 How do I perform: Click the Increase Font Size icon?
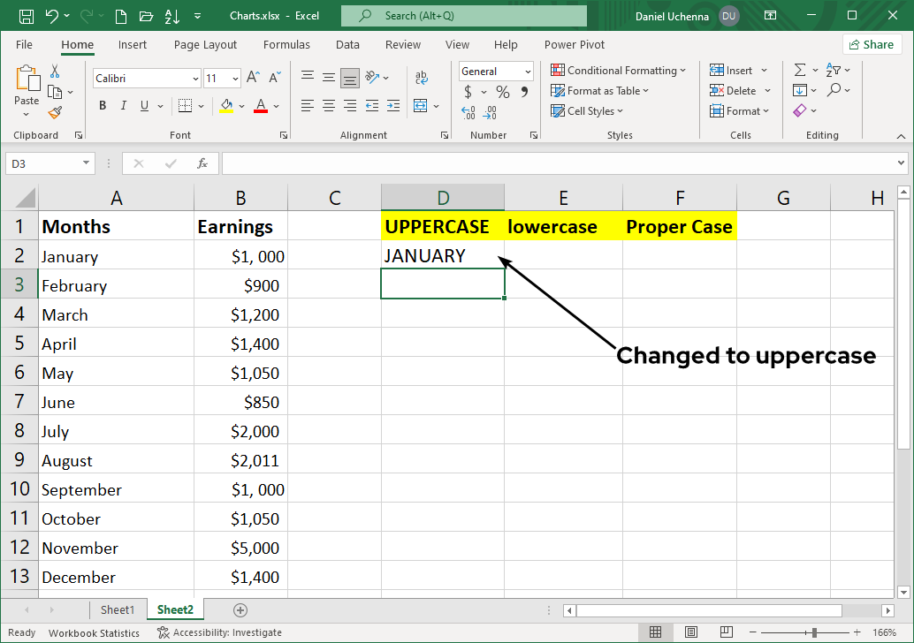(x=253, y=78)
